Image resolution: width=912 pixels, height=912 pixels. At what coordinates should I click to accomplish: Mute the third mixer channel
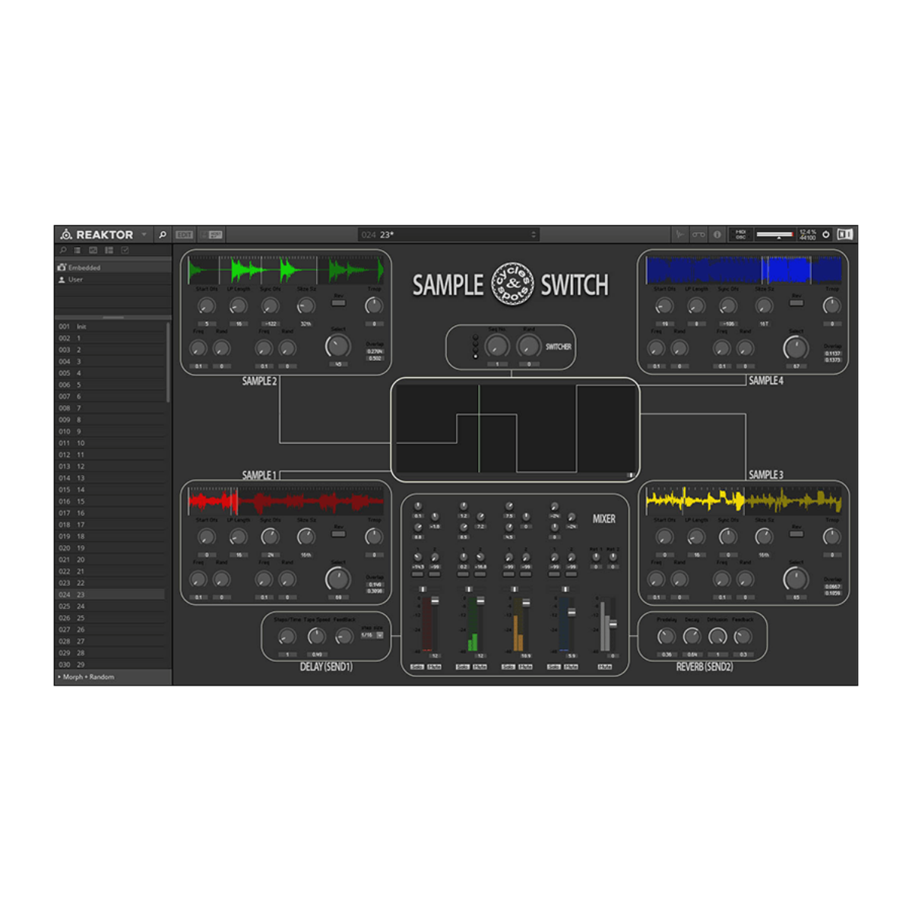(x=525, y=667)
